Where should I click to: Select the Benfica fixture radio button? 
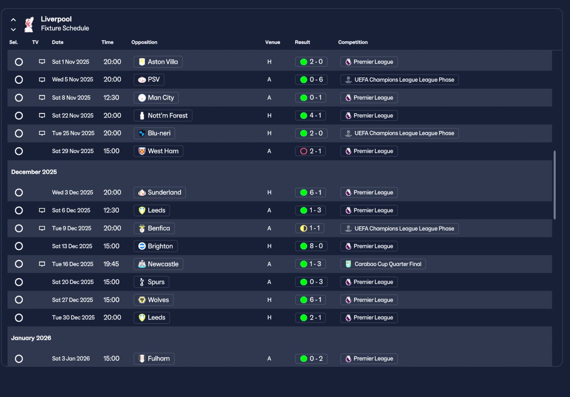click(x=19, y=228)
